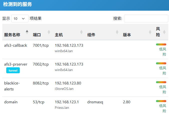Click host IP in the afs3-prserver row

pyautogui.click(x=69, y=64)
